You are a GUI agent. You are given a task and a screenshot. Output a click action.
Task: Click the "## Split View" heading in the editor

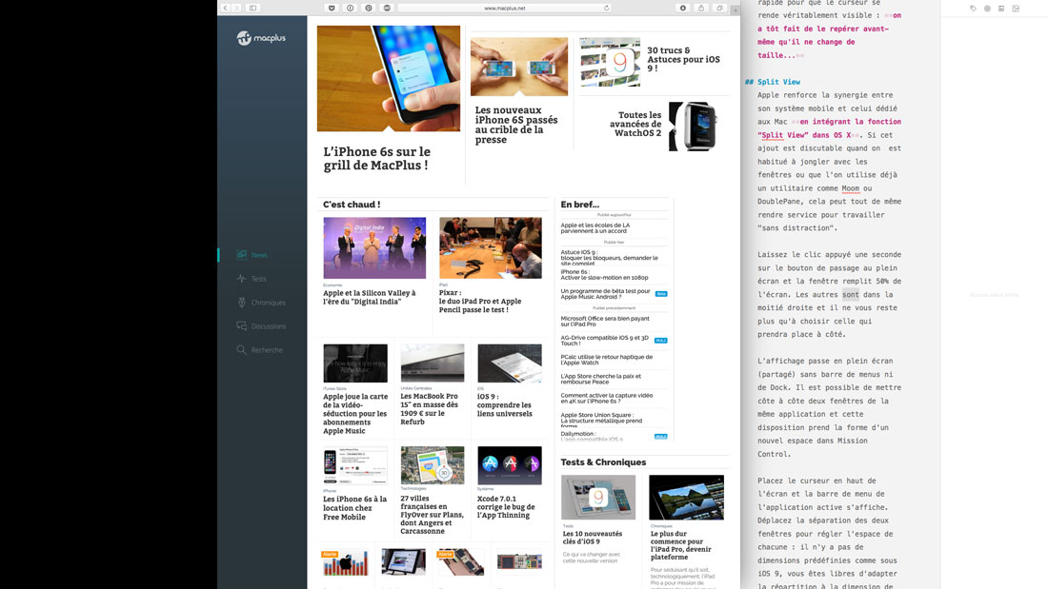[x=773, y=82]
